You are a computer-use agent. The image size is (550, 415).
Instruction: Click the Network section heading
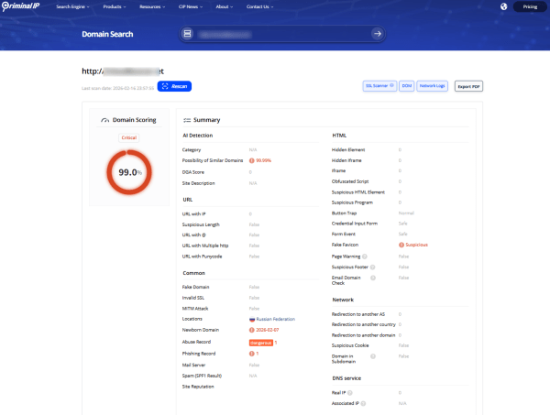pyautogui.click(x=343, y=300)
